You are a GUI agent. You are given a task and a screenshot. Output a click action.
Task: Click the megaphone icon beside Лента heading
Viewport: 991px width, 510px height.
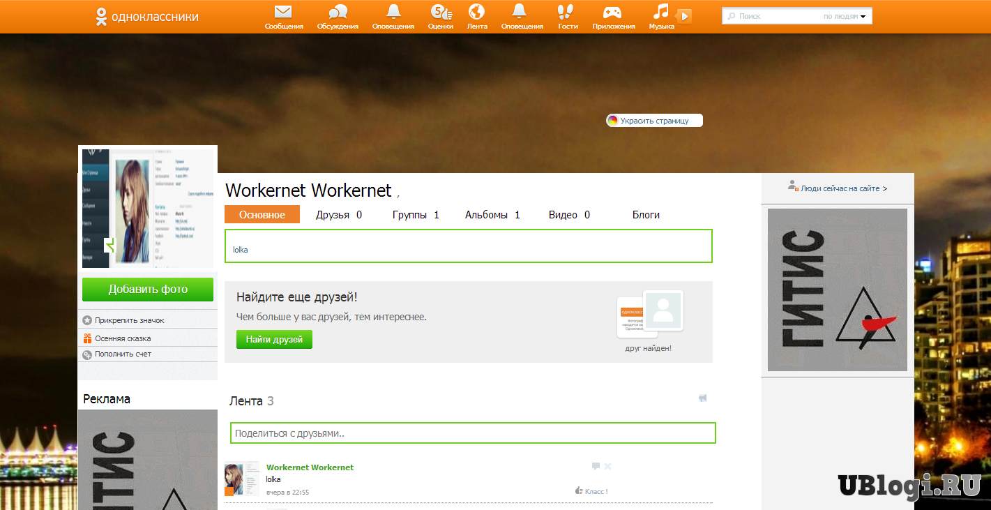coord(702,398)
